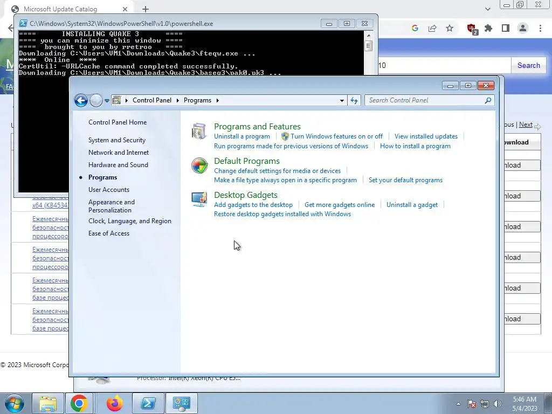Click Search button on Update Catalog page
Screen dimensions: 552x414
click(528, 65)
